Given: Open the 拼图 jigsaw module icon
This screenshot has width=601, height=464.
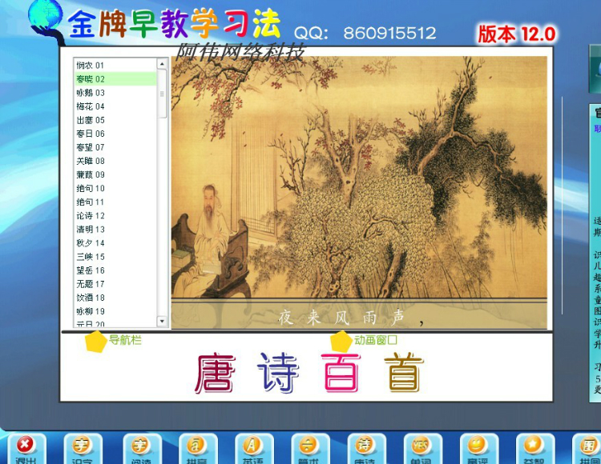Looking at the screenshot, I should point(588,448).
